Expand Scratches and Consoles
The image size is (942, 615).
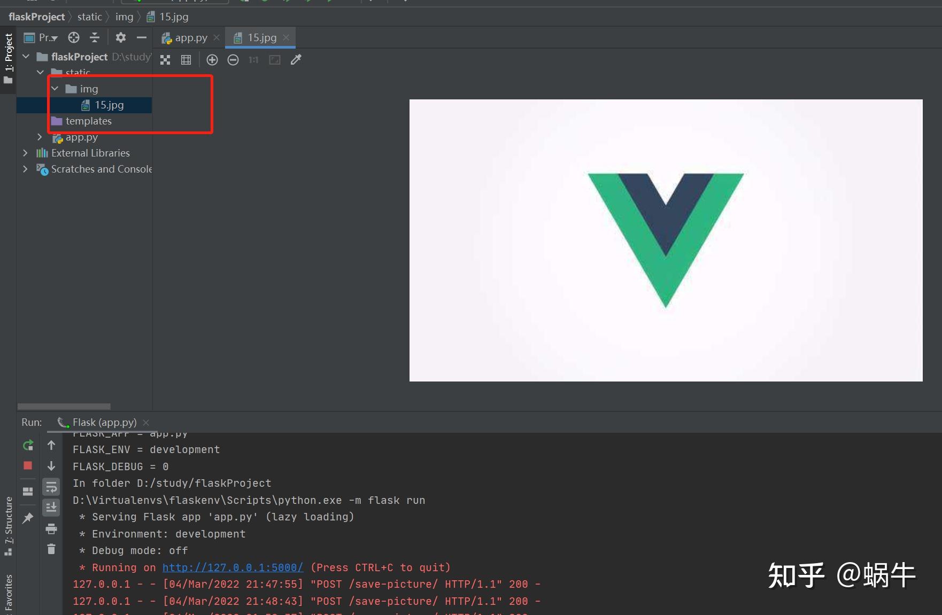pos(25,169)
